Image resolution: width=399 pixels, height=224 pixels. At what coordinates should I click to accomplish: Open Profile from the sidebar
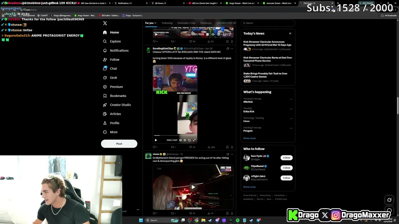click(x=111, y=123)
